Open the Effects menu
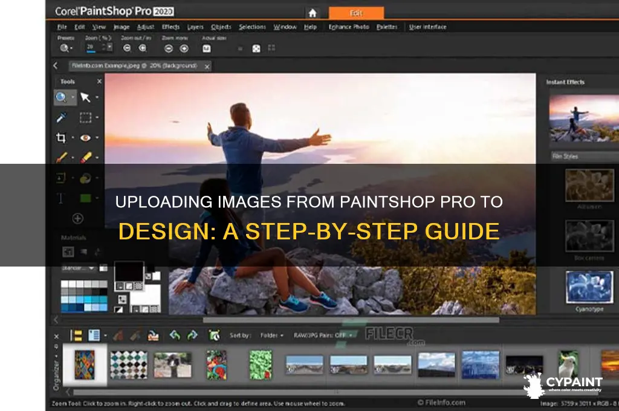Viewport: 619px width, 411px height. pyautogui.click(x=170, y=27)
